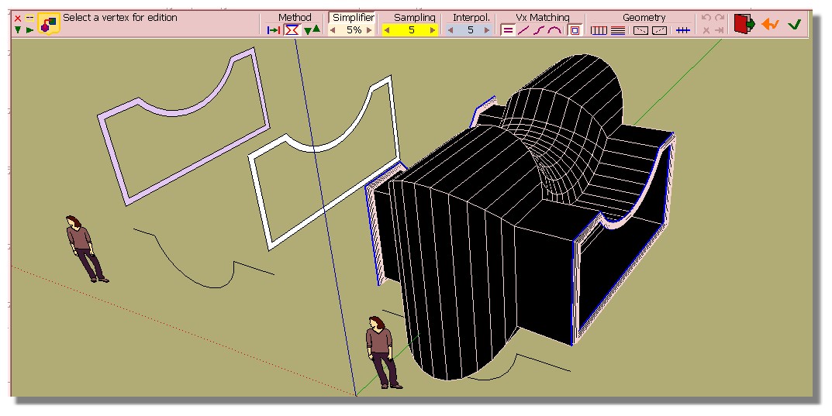Click the red X close icon on palette

point(18,19)
